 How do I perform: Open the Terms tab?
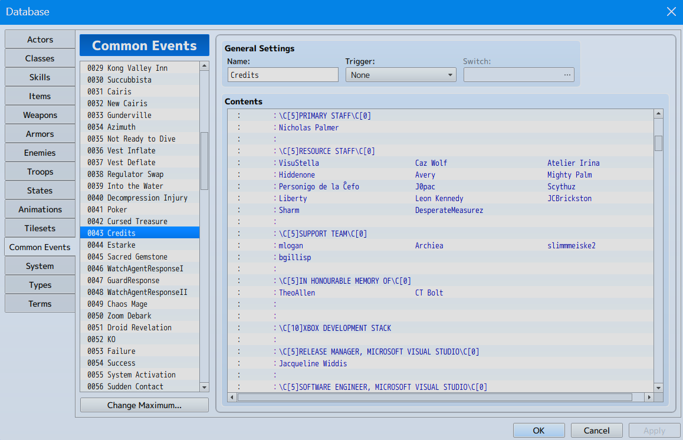point(40,304)
